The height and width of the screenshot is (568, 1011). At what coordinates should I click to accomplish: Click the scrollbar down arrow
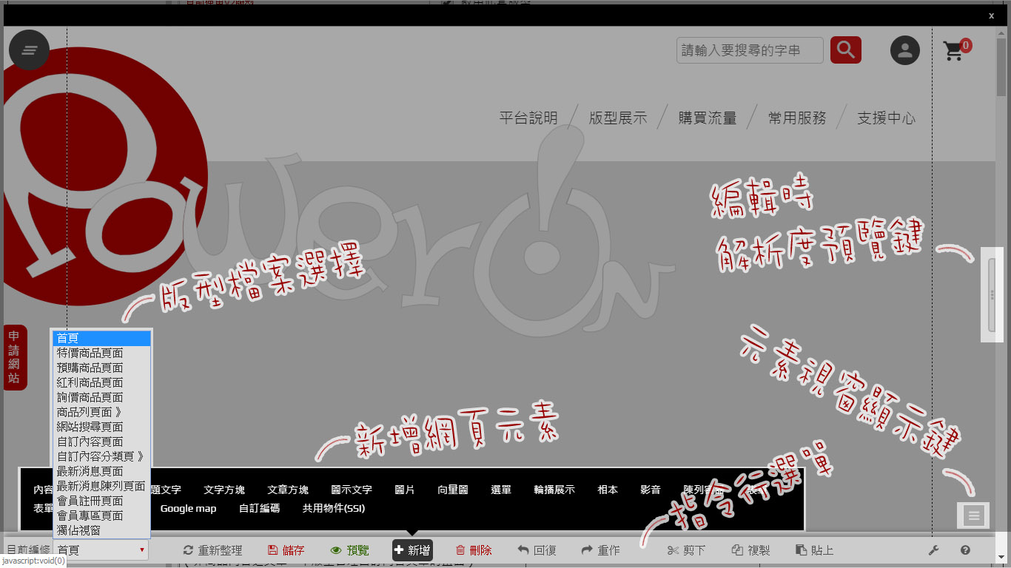coord(1001,557)
